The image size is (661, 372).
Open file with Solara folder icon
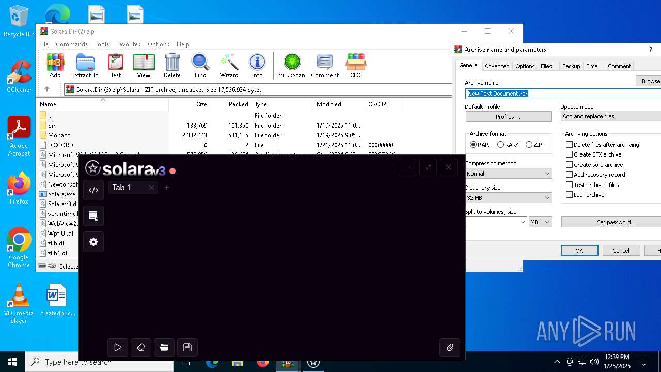164,348
